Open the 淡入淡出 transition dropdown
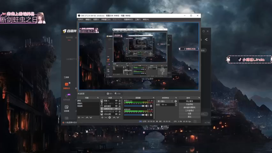 click(165, 101)
